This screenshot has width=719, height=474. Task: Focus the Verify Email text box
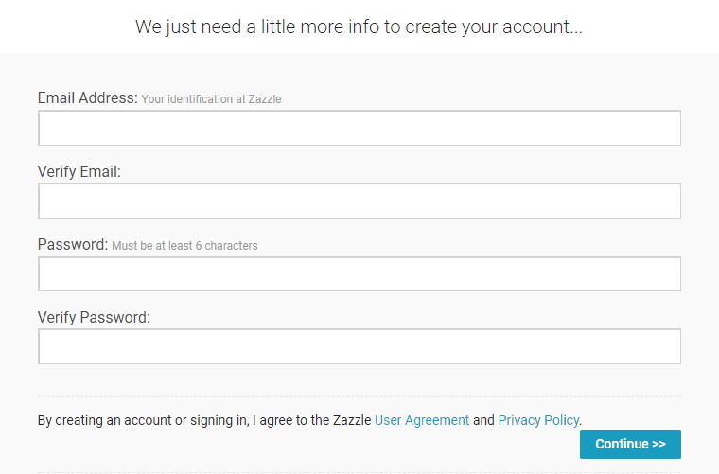tap(359, 201)
